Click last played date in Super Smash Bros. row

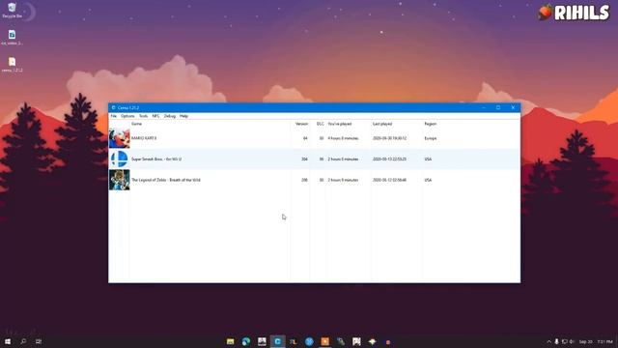[x=389, y=159]
